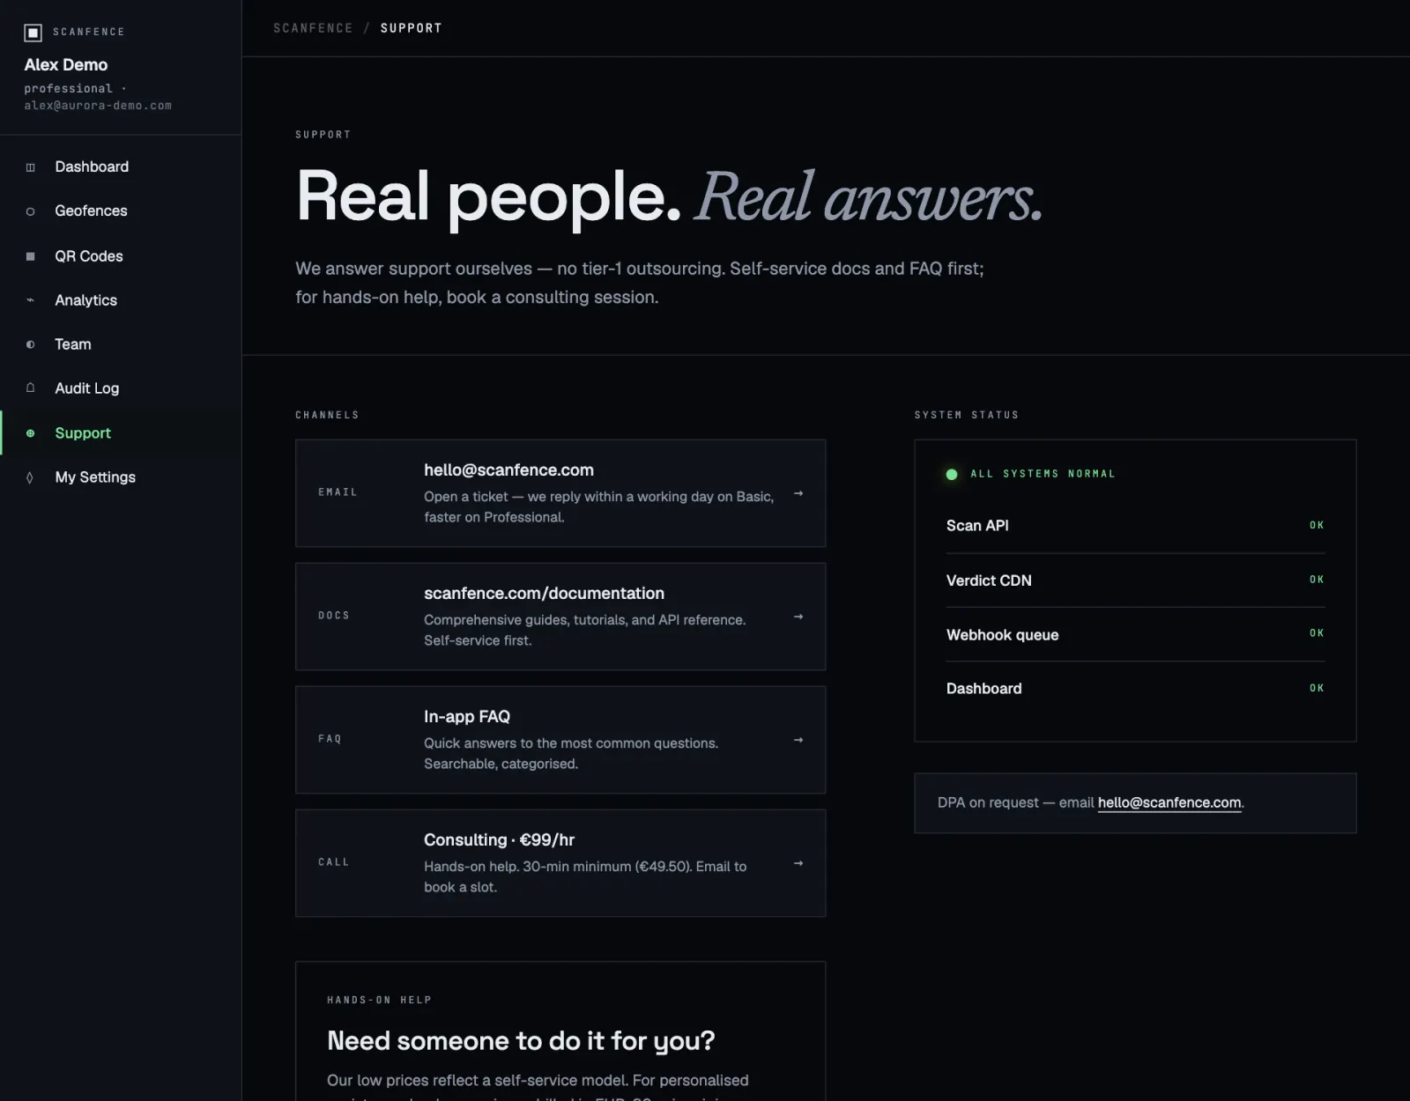Click the alex@aurora-demo.com email text
This screenshot has width=1410, height=1101.
click(x=98, y=106)
